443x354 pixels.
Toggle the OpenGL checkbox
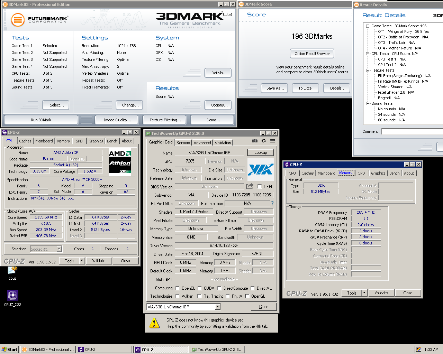tap(247, 296)
